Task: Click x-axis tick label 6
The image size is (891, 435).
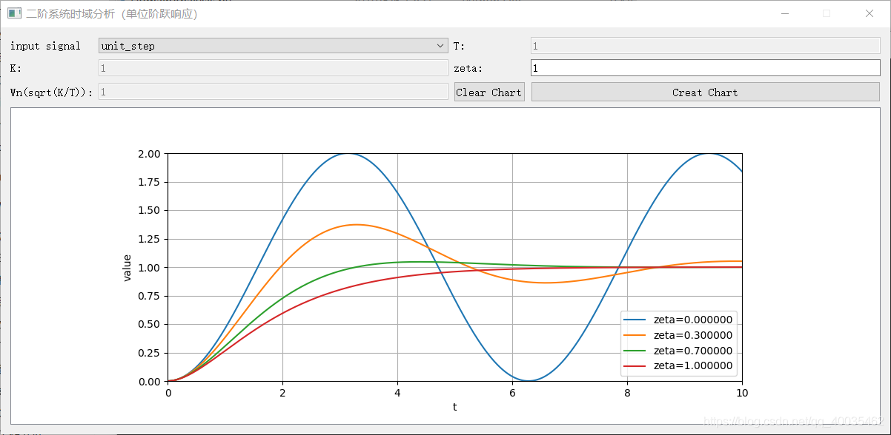Action: 512,393
